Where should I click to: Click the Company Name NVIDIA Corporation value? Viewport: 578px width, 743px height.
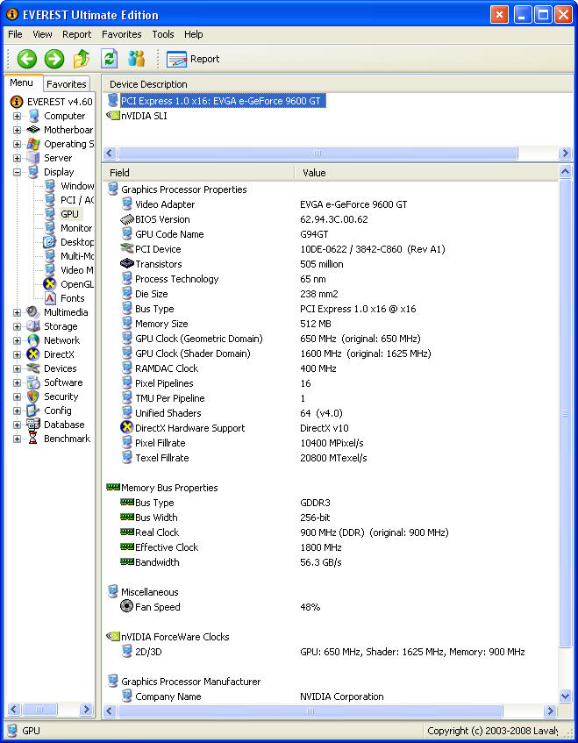[x=341, y=697]
